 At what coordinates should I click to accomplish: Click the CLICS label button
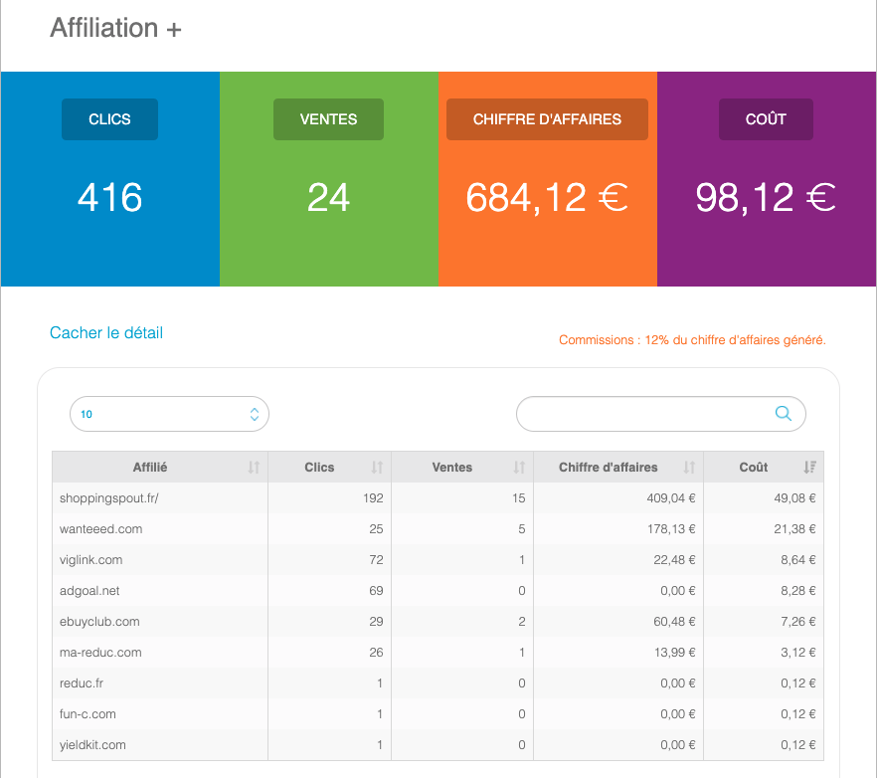(x=109, y=119)
